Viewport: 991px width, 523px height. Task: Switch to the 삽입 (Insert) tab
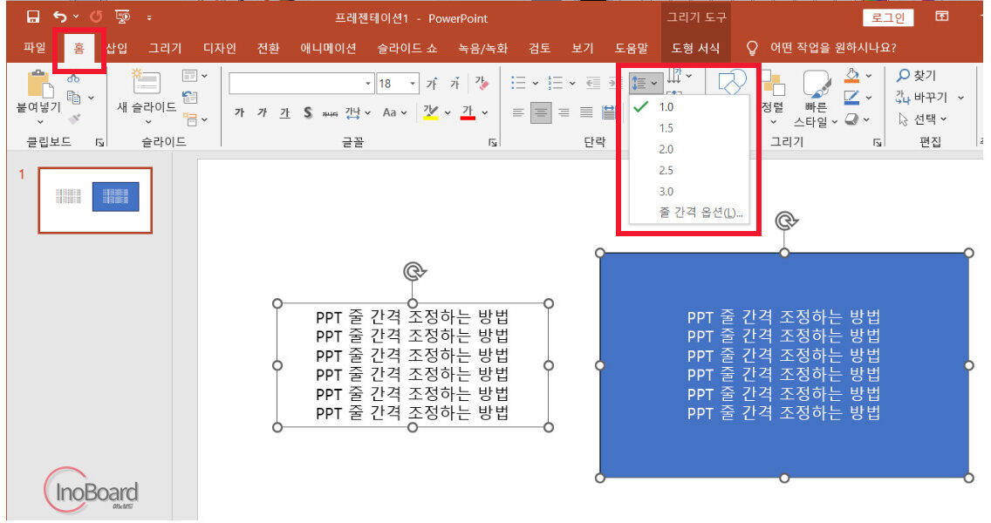[116, 47]
